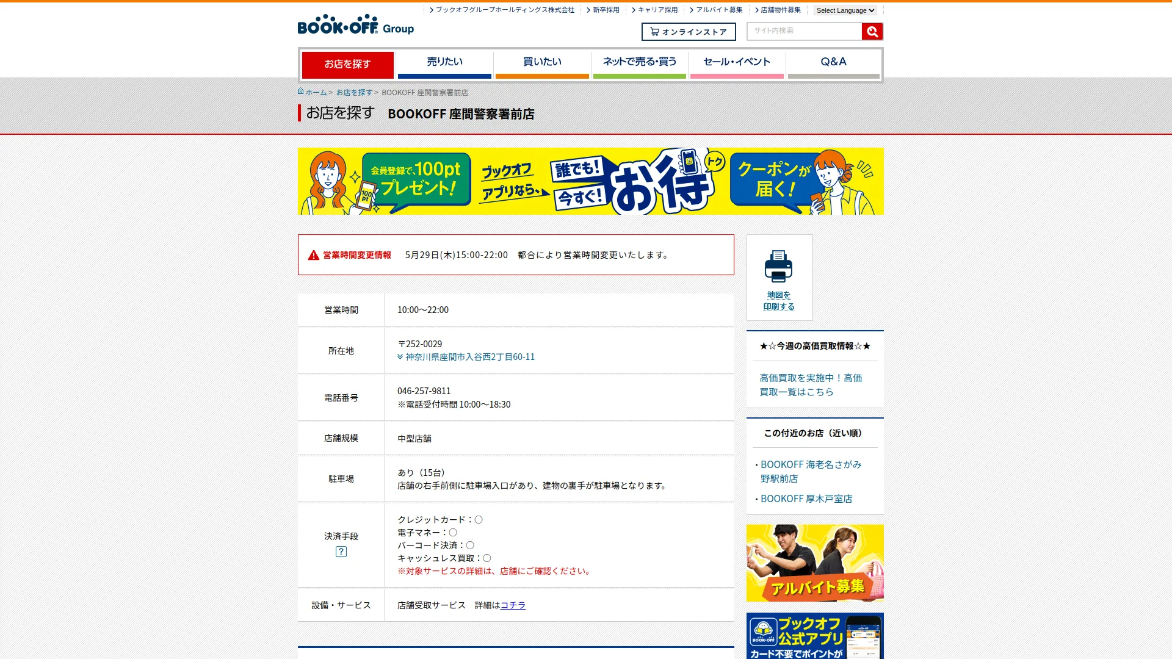Open the Q&A navigation tab
Screen dimensions: 1172x659
[834, 65]
